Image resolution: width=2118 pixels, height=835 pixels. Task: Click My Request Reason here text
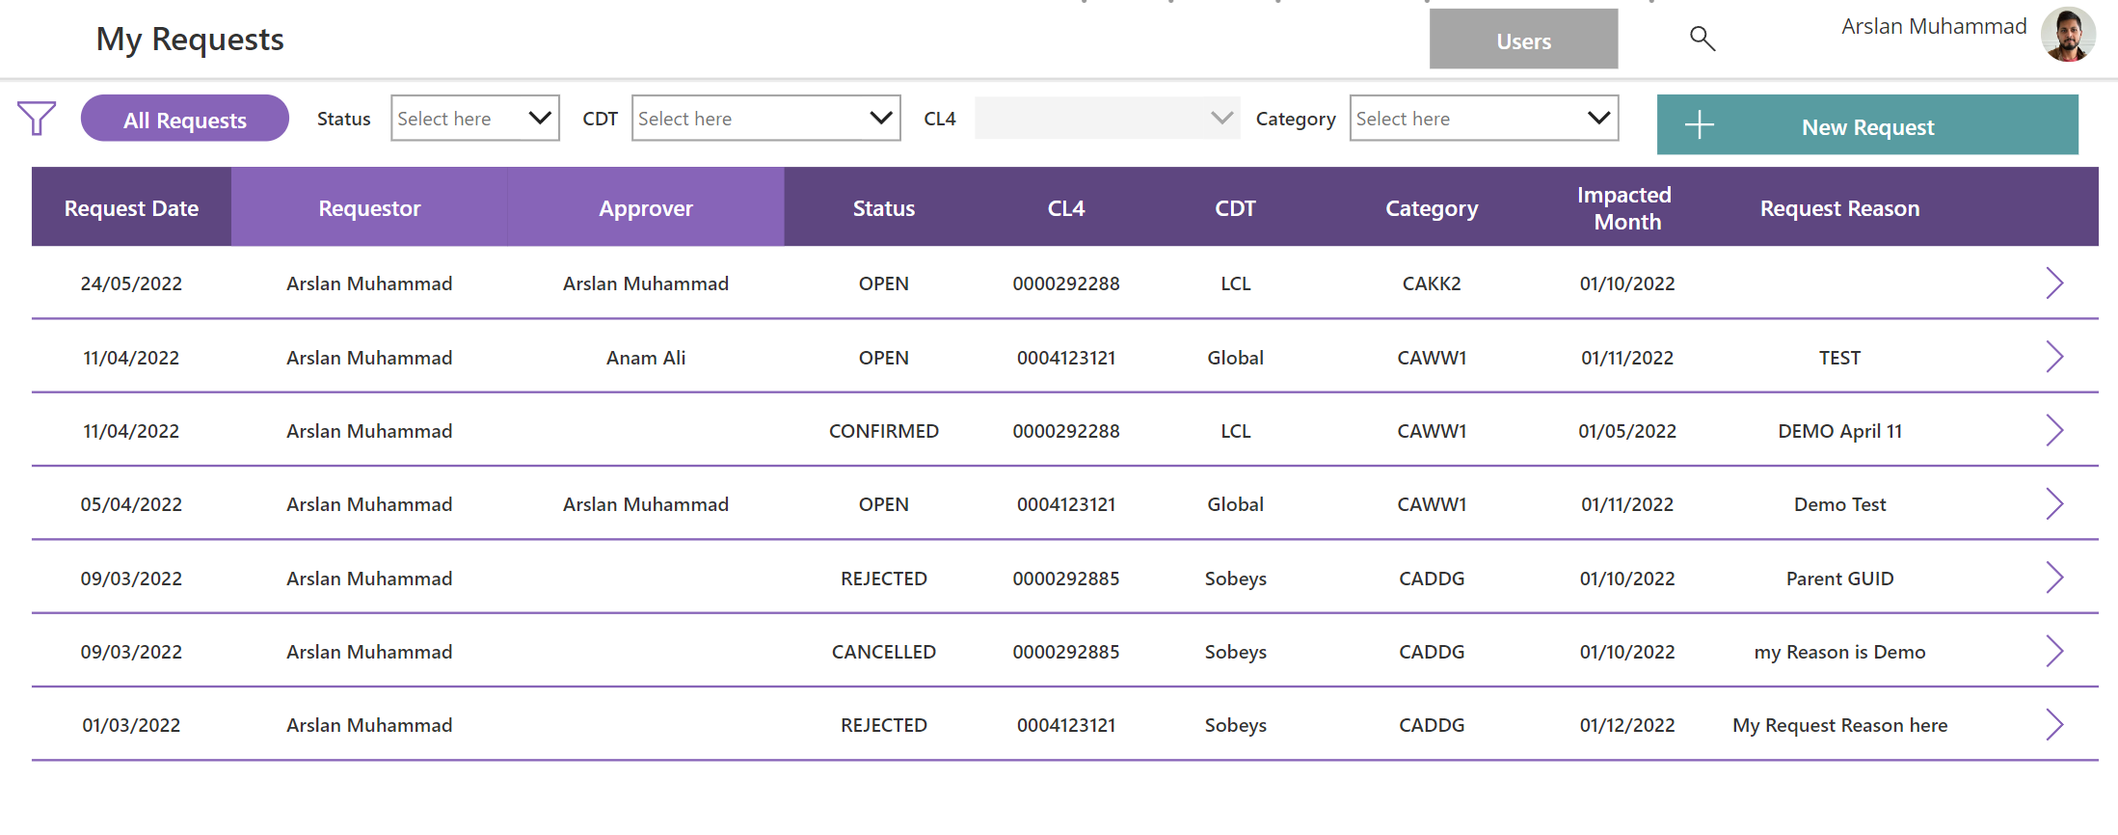coord(1839,725)
